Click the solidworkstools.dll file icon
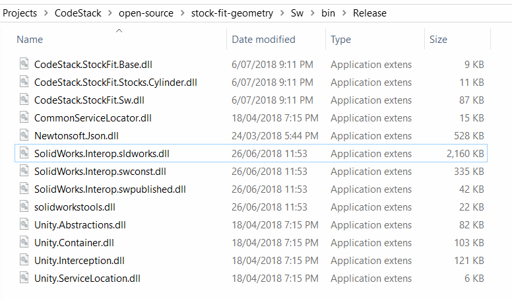The image size is (512, 299). [24, 206]
